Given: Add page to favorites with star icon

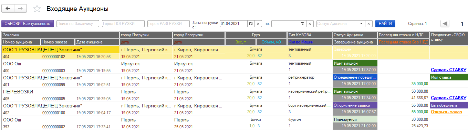Looking at the screenshot, I should [37, 9].
